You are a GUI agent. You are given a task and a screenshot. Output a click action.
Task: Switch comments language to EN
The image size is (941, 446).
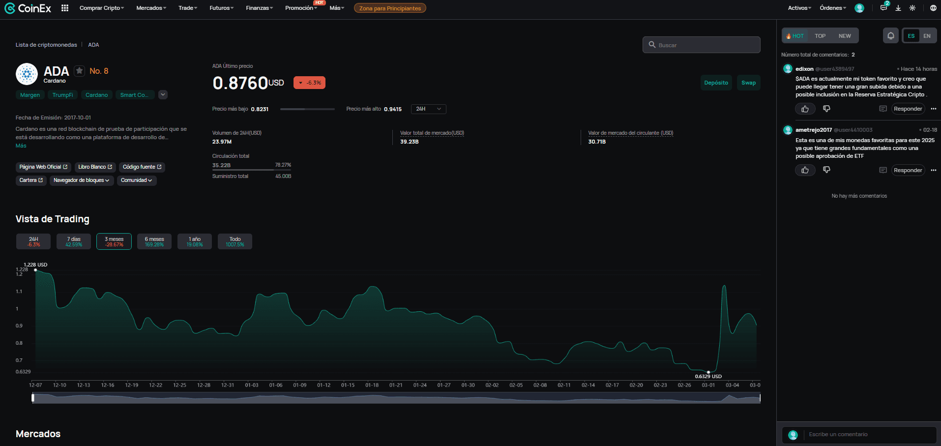[x=927, y=36]
